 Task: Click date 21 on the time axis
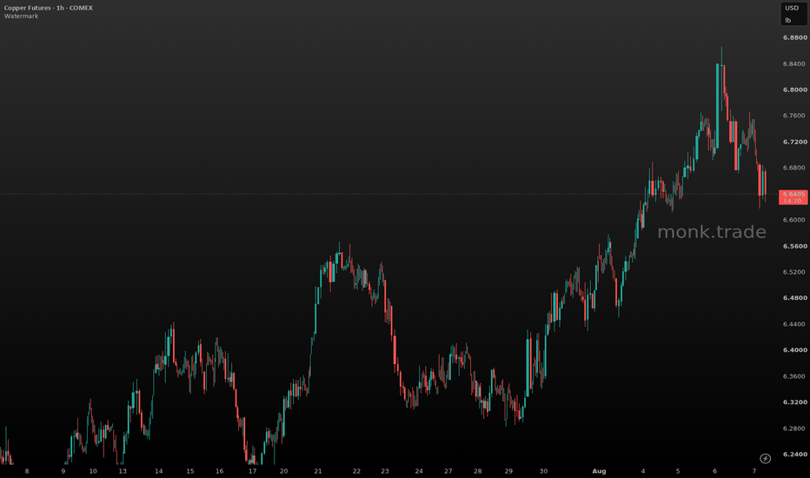(318, 471)
